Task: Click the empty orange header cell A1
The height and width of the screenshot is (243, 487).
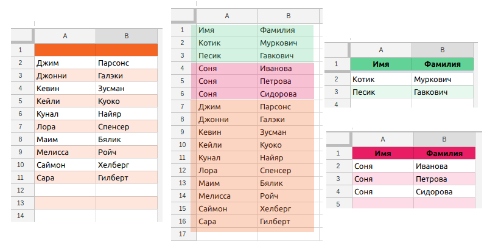Action: tap(65, 50)
